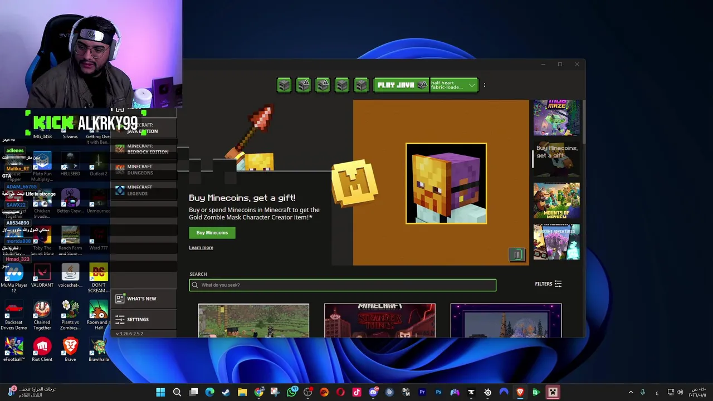
Task: Open TikTok from the taskbar
Action: (x=356, y=392)
